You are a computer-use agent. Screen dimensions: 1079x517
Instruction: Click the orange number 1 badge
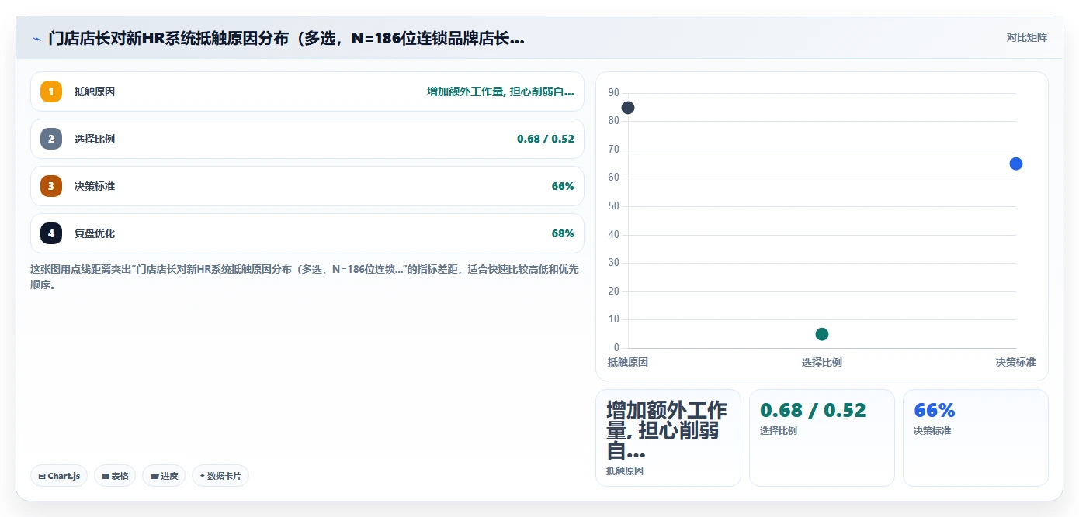point(51,91)
